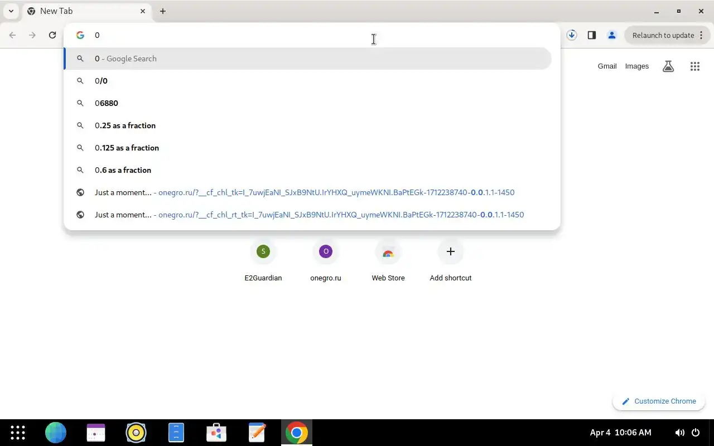Open the Google apps grid
714x446 pixels.
point(695,66)
